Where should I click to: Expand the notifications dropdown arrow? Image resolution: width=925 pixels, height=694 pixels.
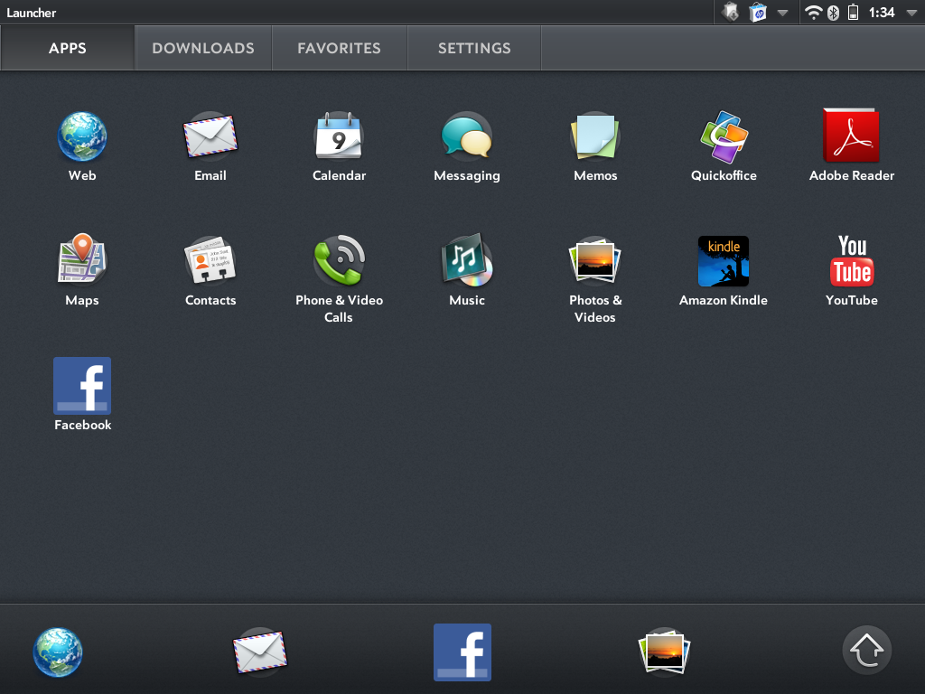tap(783, 13)
